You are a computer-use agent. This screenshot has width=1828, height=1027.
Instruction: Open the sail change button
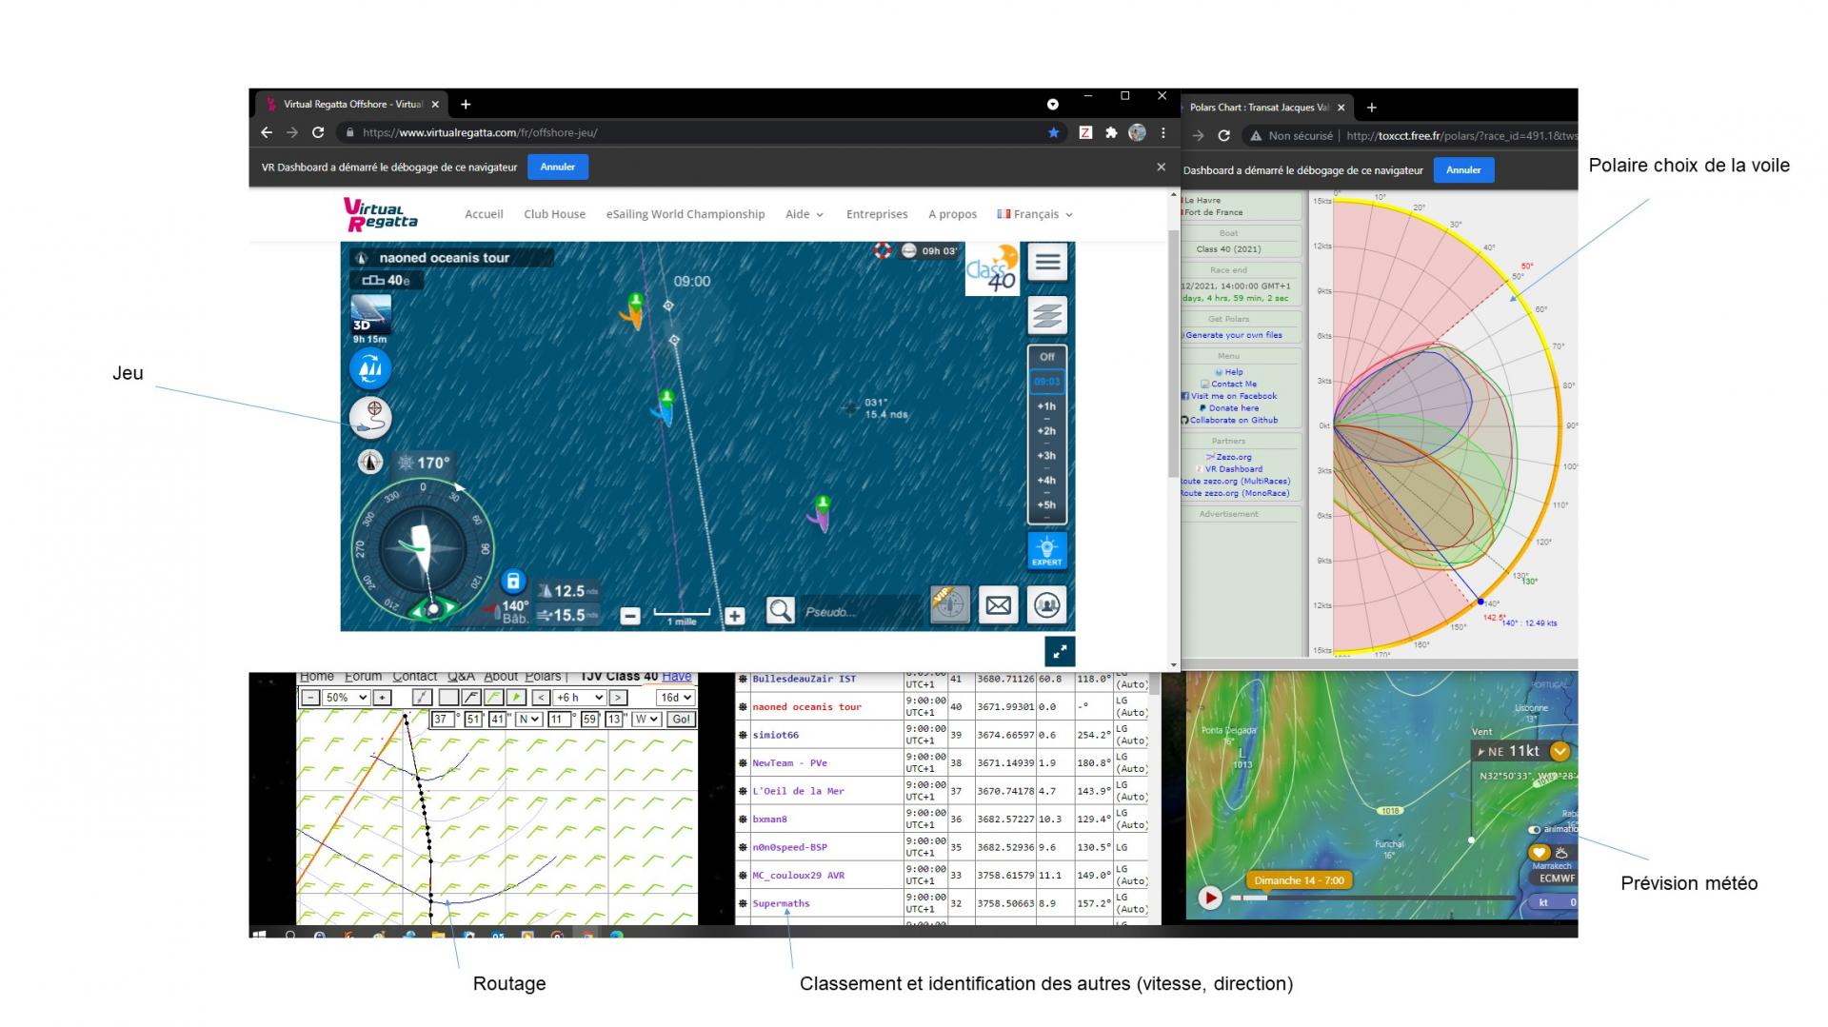[x=370, y=368]
